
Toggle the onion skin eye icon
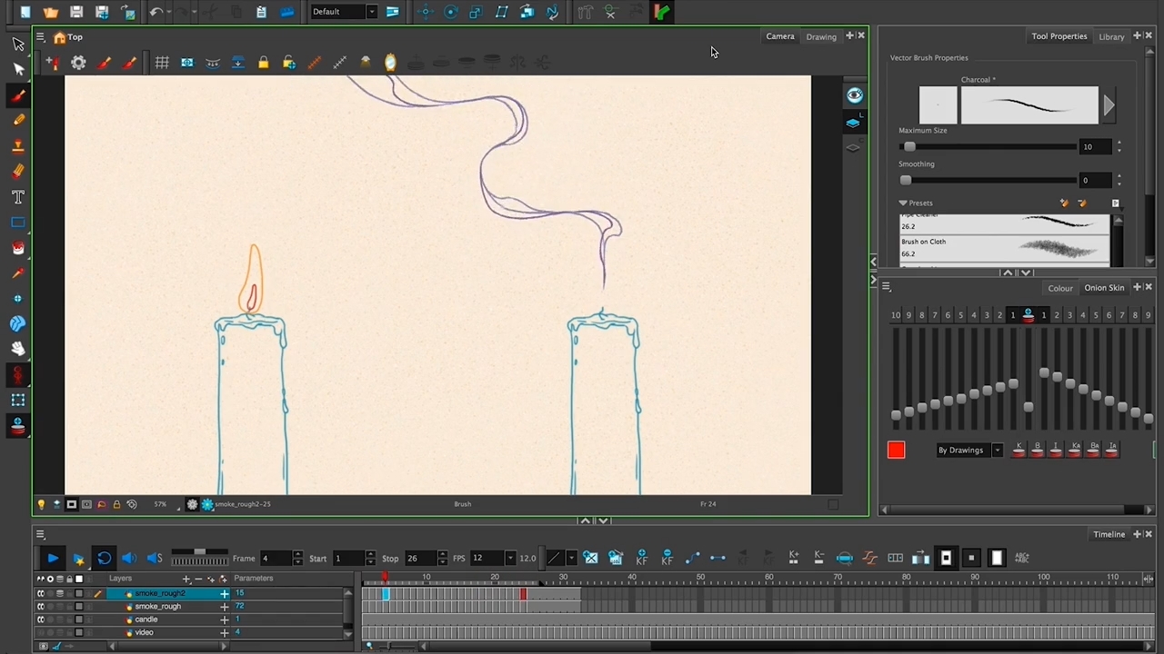pos(854,95)
